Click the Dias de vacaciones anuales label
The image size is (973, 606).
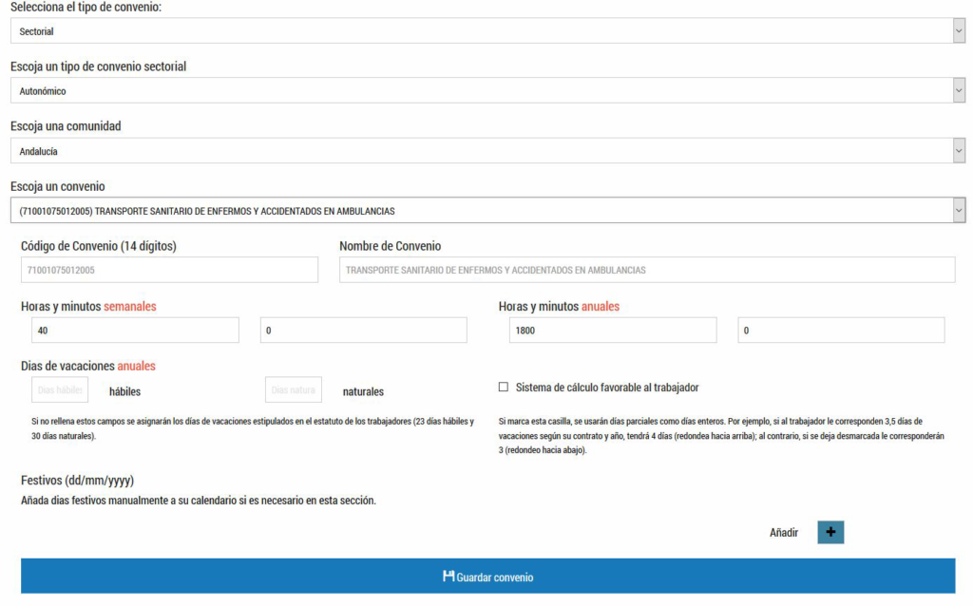(88, 366)
